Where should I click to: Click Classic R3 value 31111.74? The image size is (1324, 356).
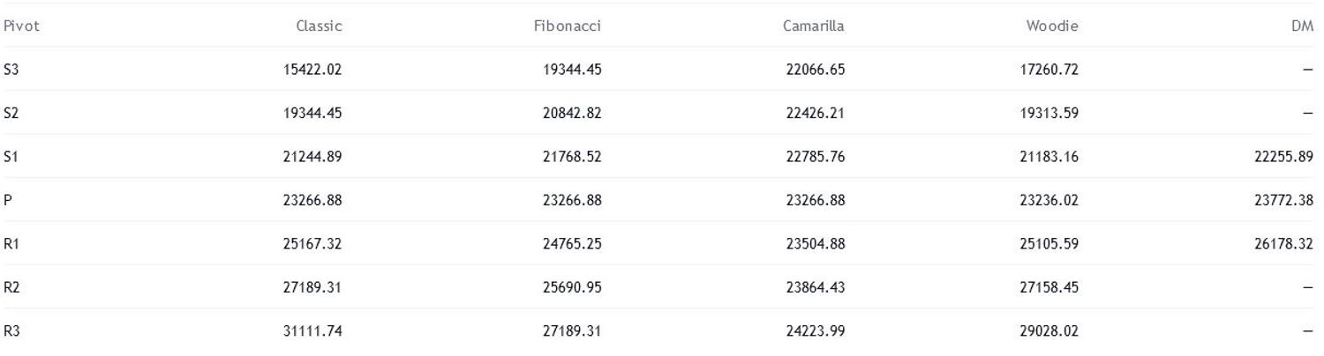point(312,331)
